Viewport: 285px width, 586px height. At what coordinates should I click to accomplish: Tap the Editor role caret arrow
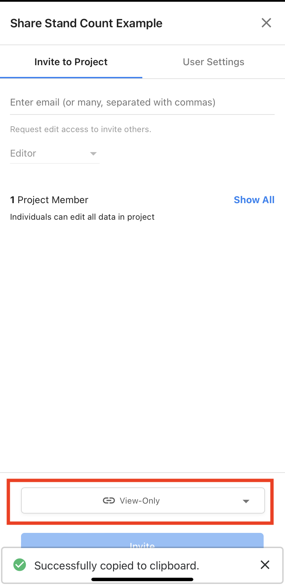coord(93,153)
